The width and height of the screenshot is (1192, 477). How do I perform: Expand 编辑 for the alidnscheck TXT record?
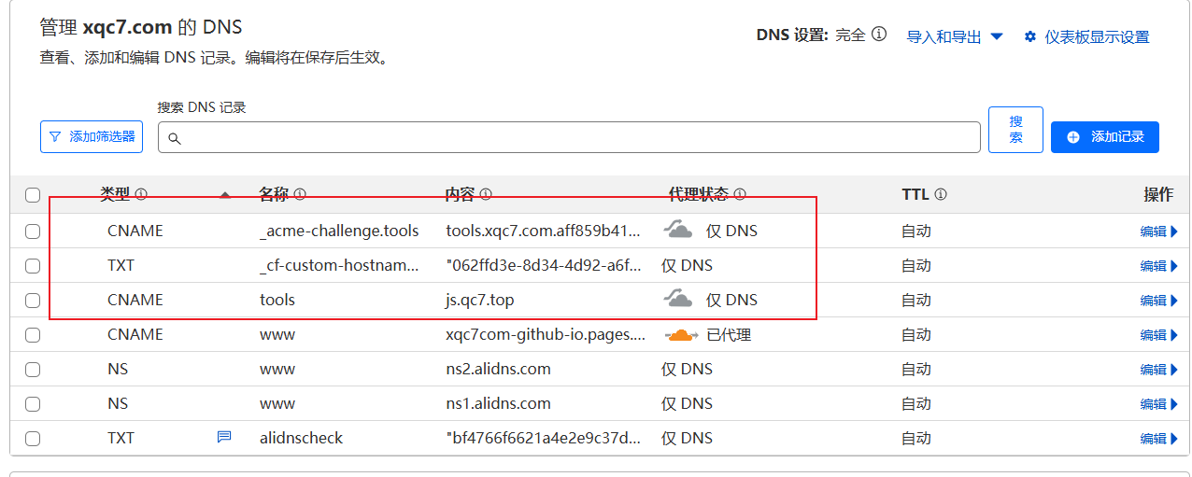pyautogui.click(x=1158, y=439)
